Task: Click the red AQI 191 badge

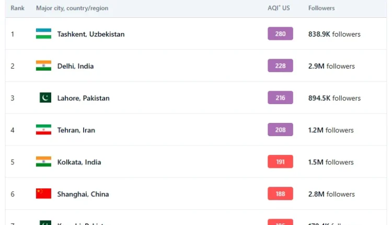Action: tap(280, 162)
